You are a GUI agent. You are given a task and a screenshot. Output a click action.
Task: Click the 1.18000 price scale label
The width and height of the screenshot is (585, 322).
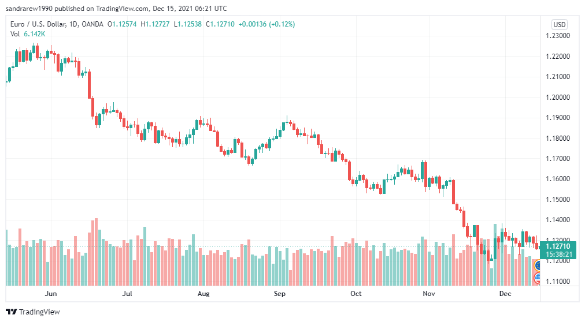(558, 138)
